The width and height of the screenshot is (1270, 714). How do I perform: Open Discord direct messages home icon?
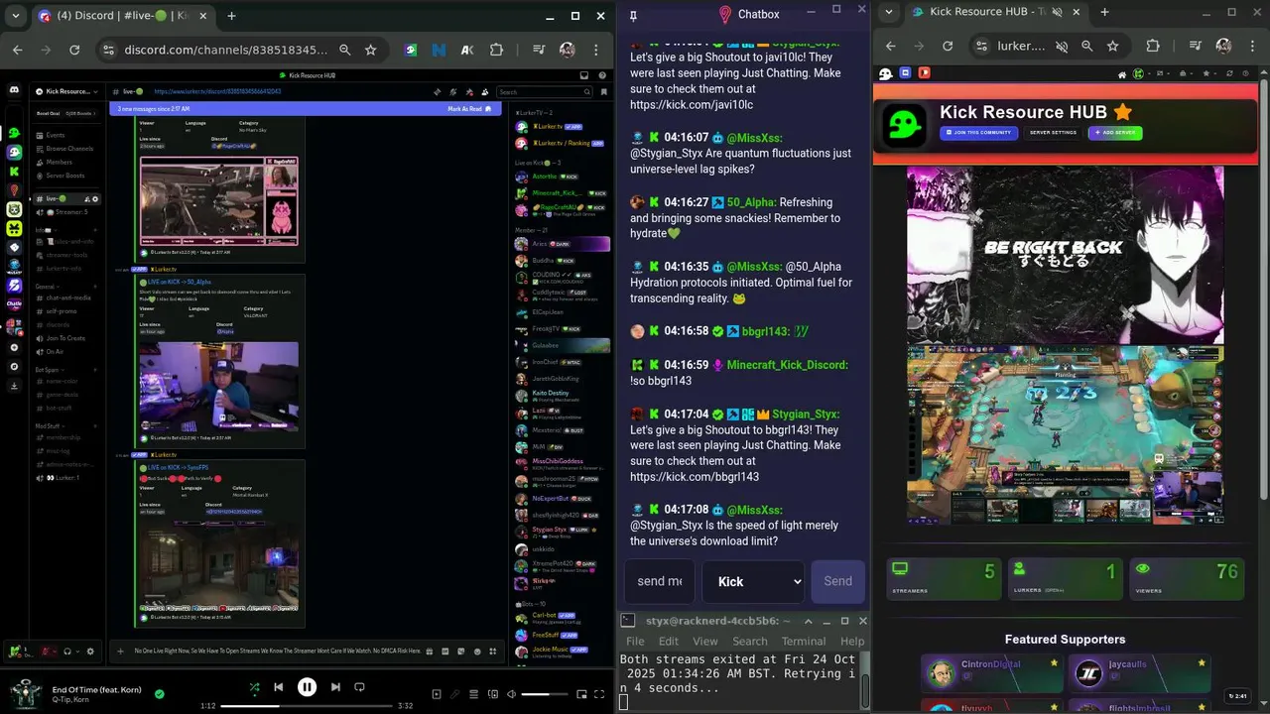14,89
